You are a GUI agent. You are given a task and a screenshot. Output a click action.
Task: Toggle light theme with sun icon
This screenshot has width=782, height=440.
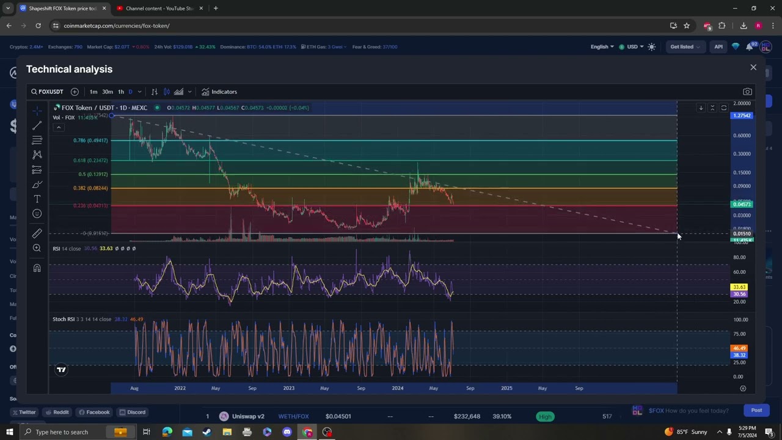(652, 46)
